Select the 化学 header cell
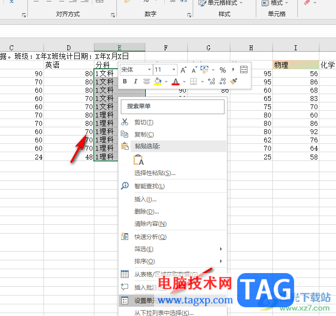Image resolution: width=336 pixels, height=316 pixels. (x=327, y=65)
